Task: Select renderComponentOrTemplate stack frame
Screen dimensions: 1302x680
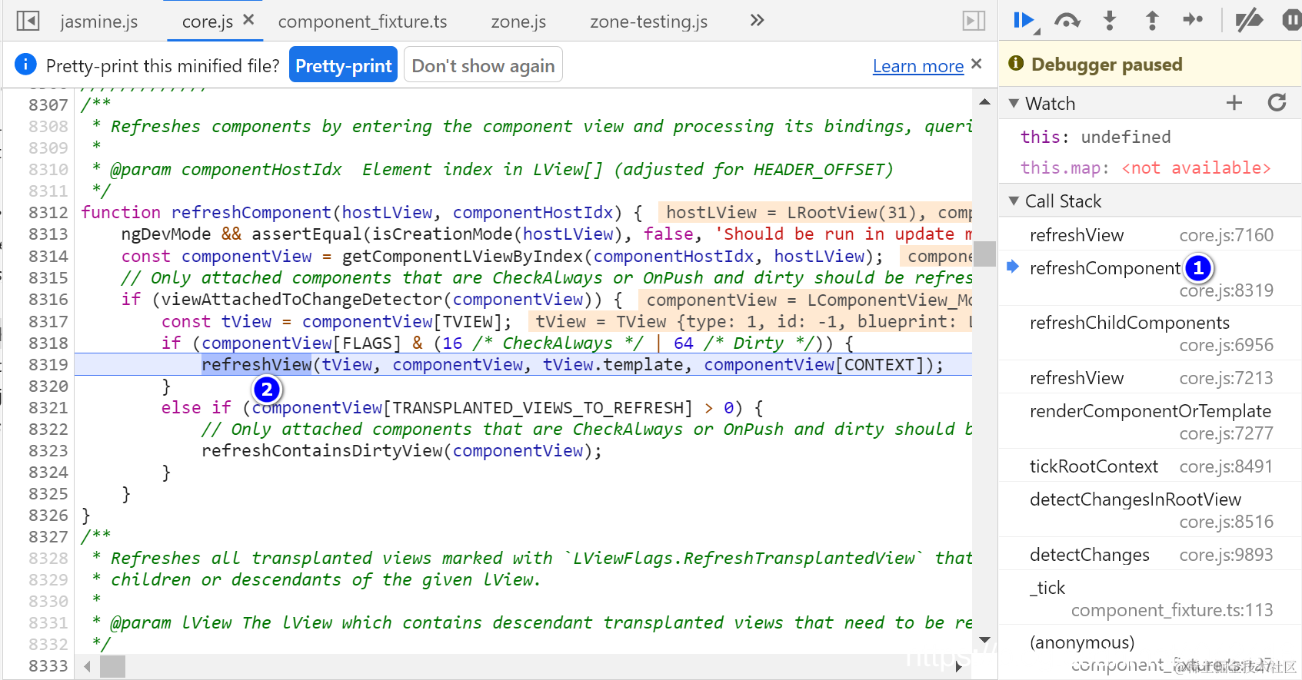Action: 1150,422
